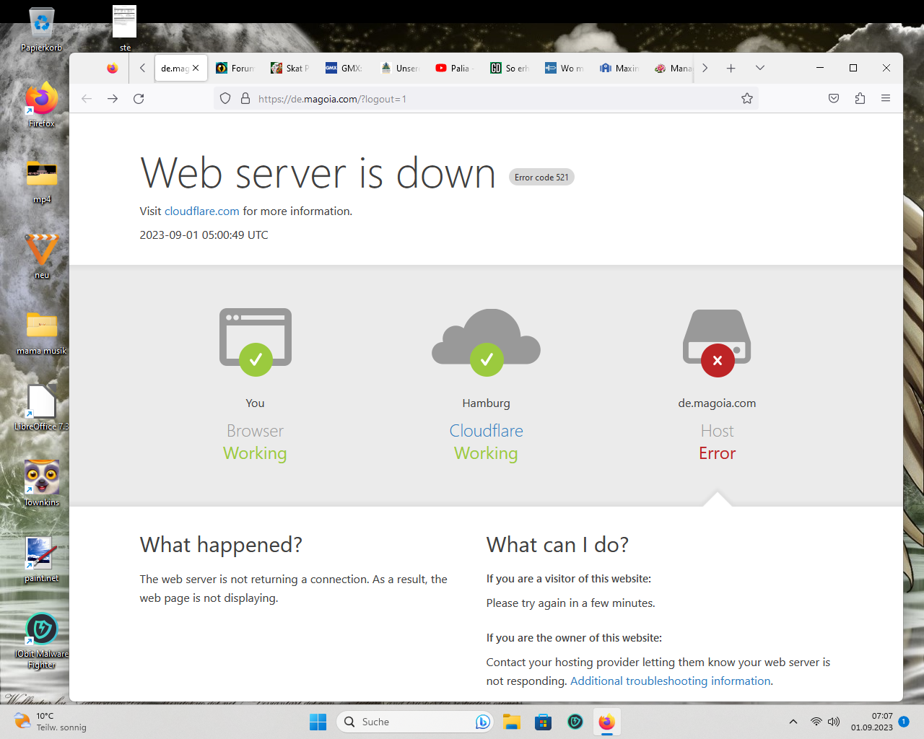Screen dimensions: 924x739
Task: Expand the list all tabs dropdown
Action: [759, 68]
